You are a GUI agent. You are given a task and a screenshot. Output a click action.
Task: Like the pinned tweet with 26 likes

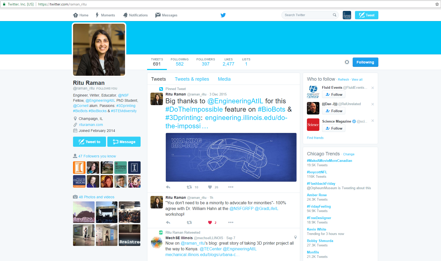[210, 187]
